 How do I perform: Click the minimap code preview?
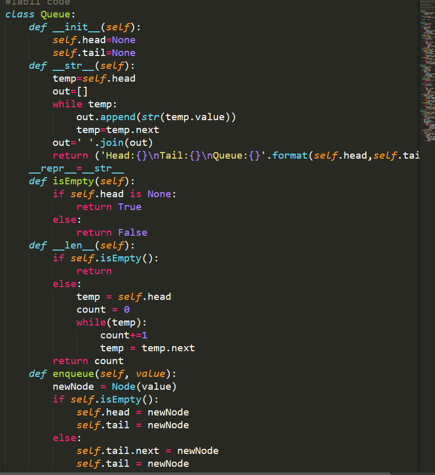click(428, 71)
